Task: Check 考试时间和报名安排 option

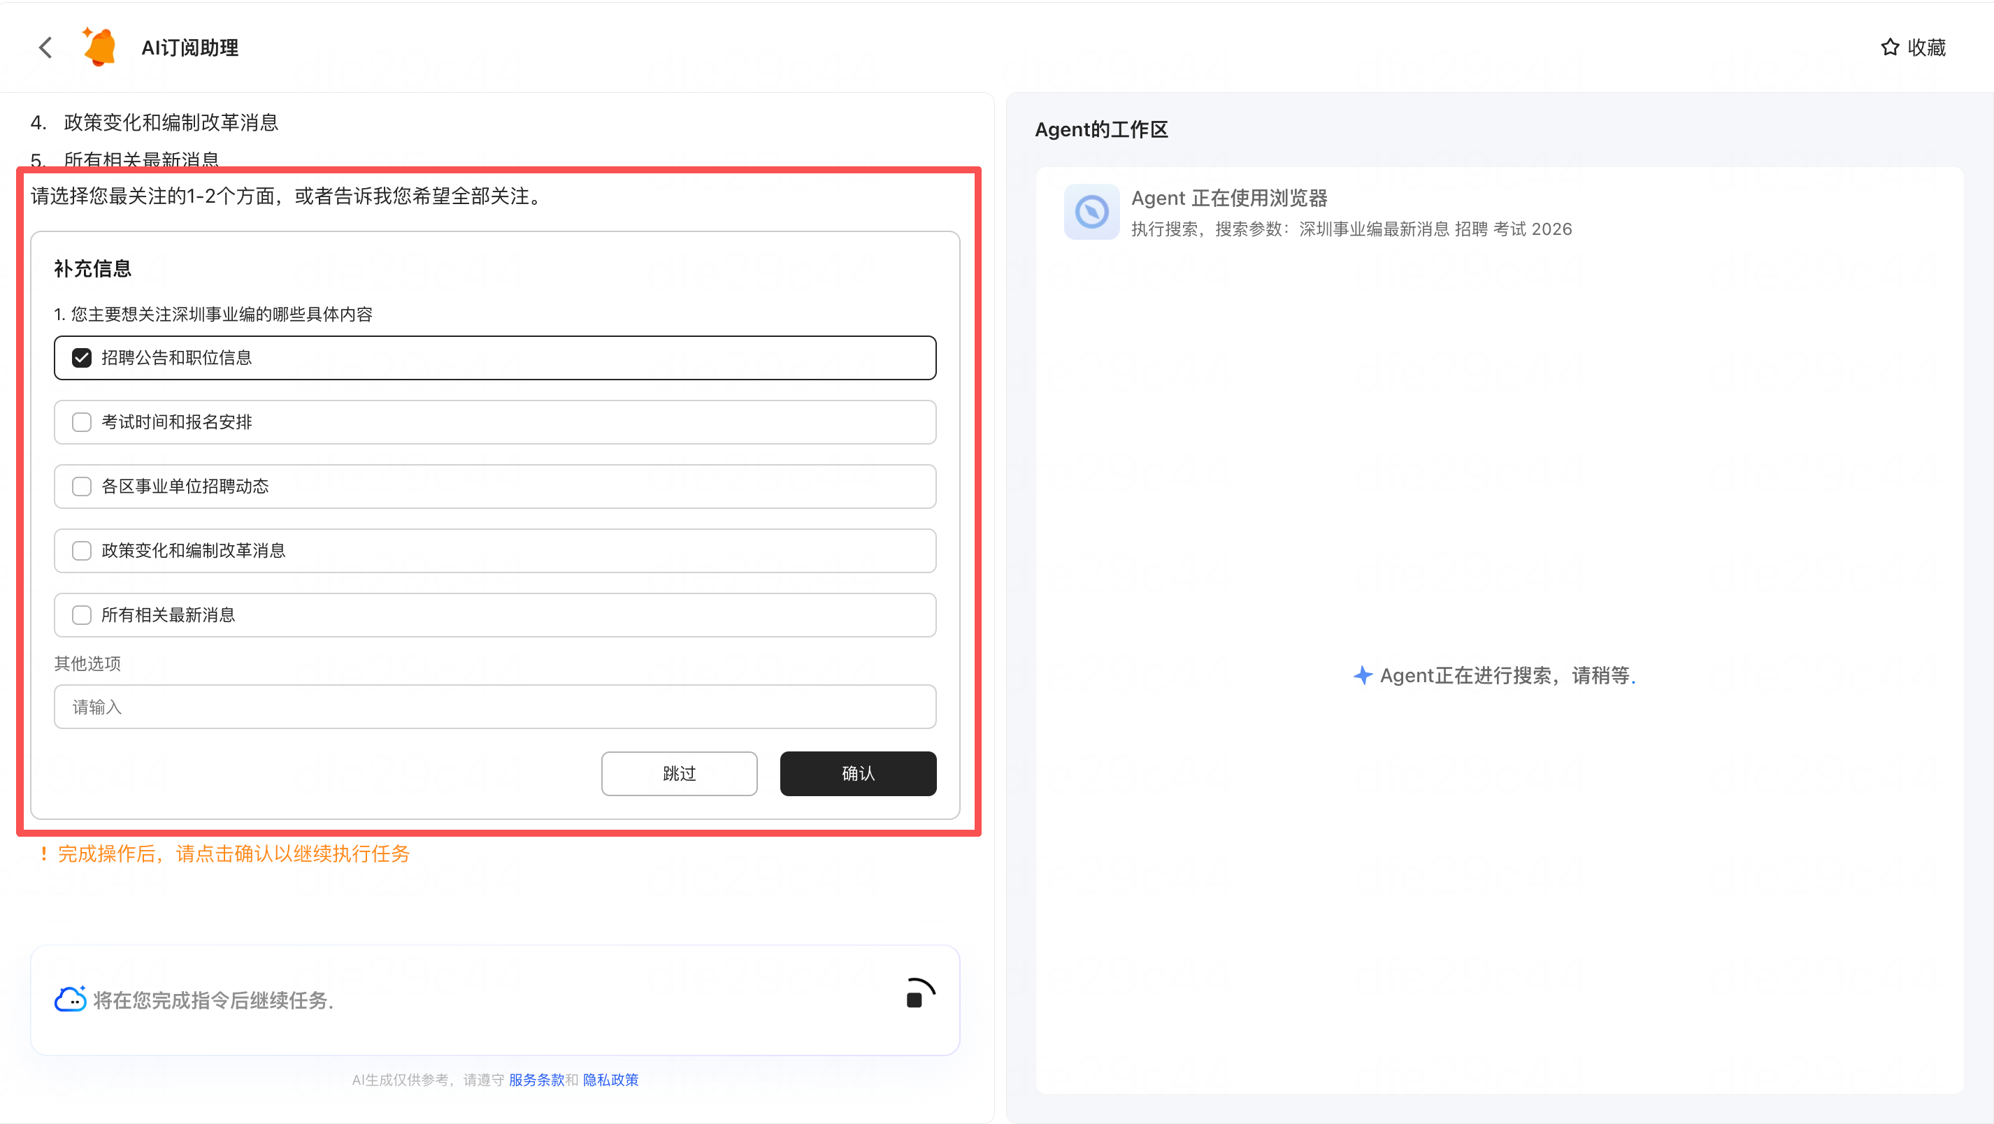Action: pyautogui.click(x=494, y=422)
